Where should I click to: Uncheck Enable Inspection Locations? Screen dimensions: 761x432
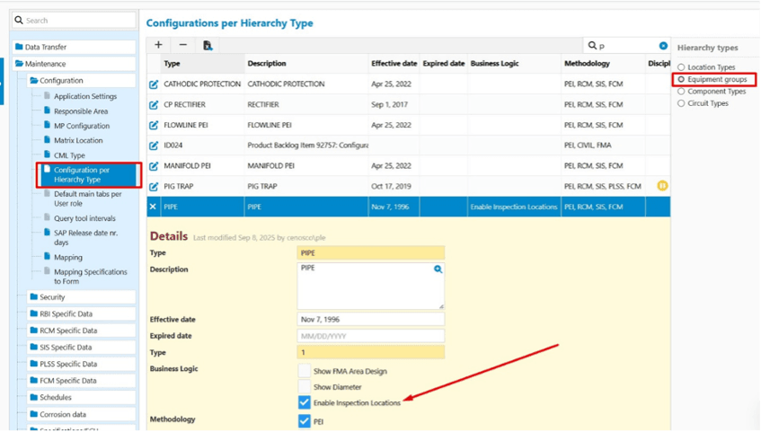click(305, 402)
